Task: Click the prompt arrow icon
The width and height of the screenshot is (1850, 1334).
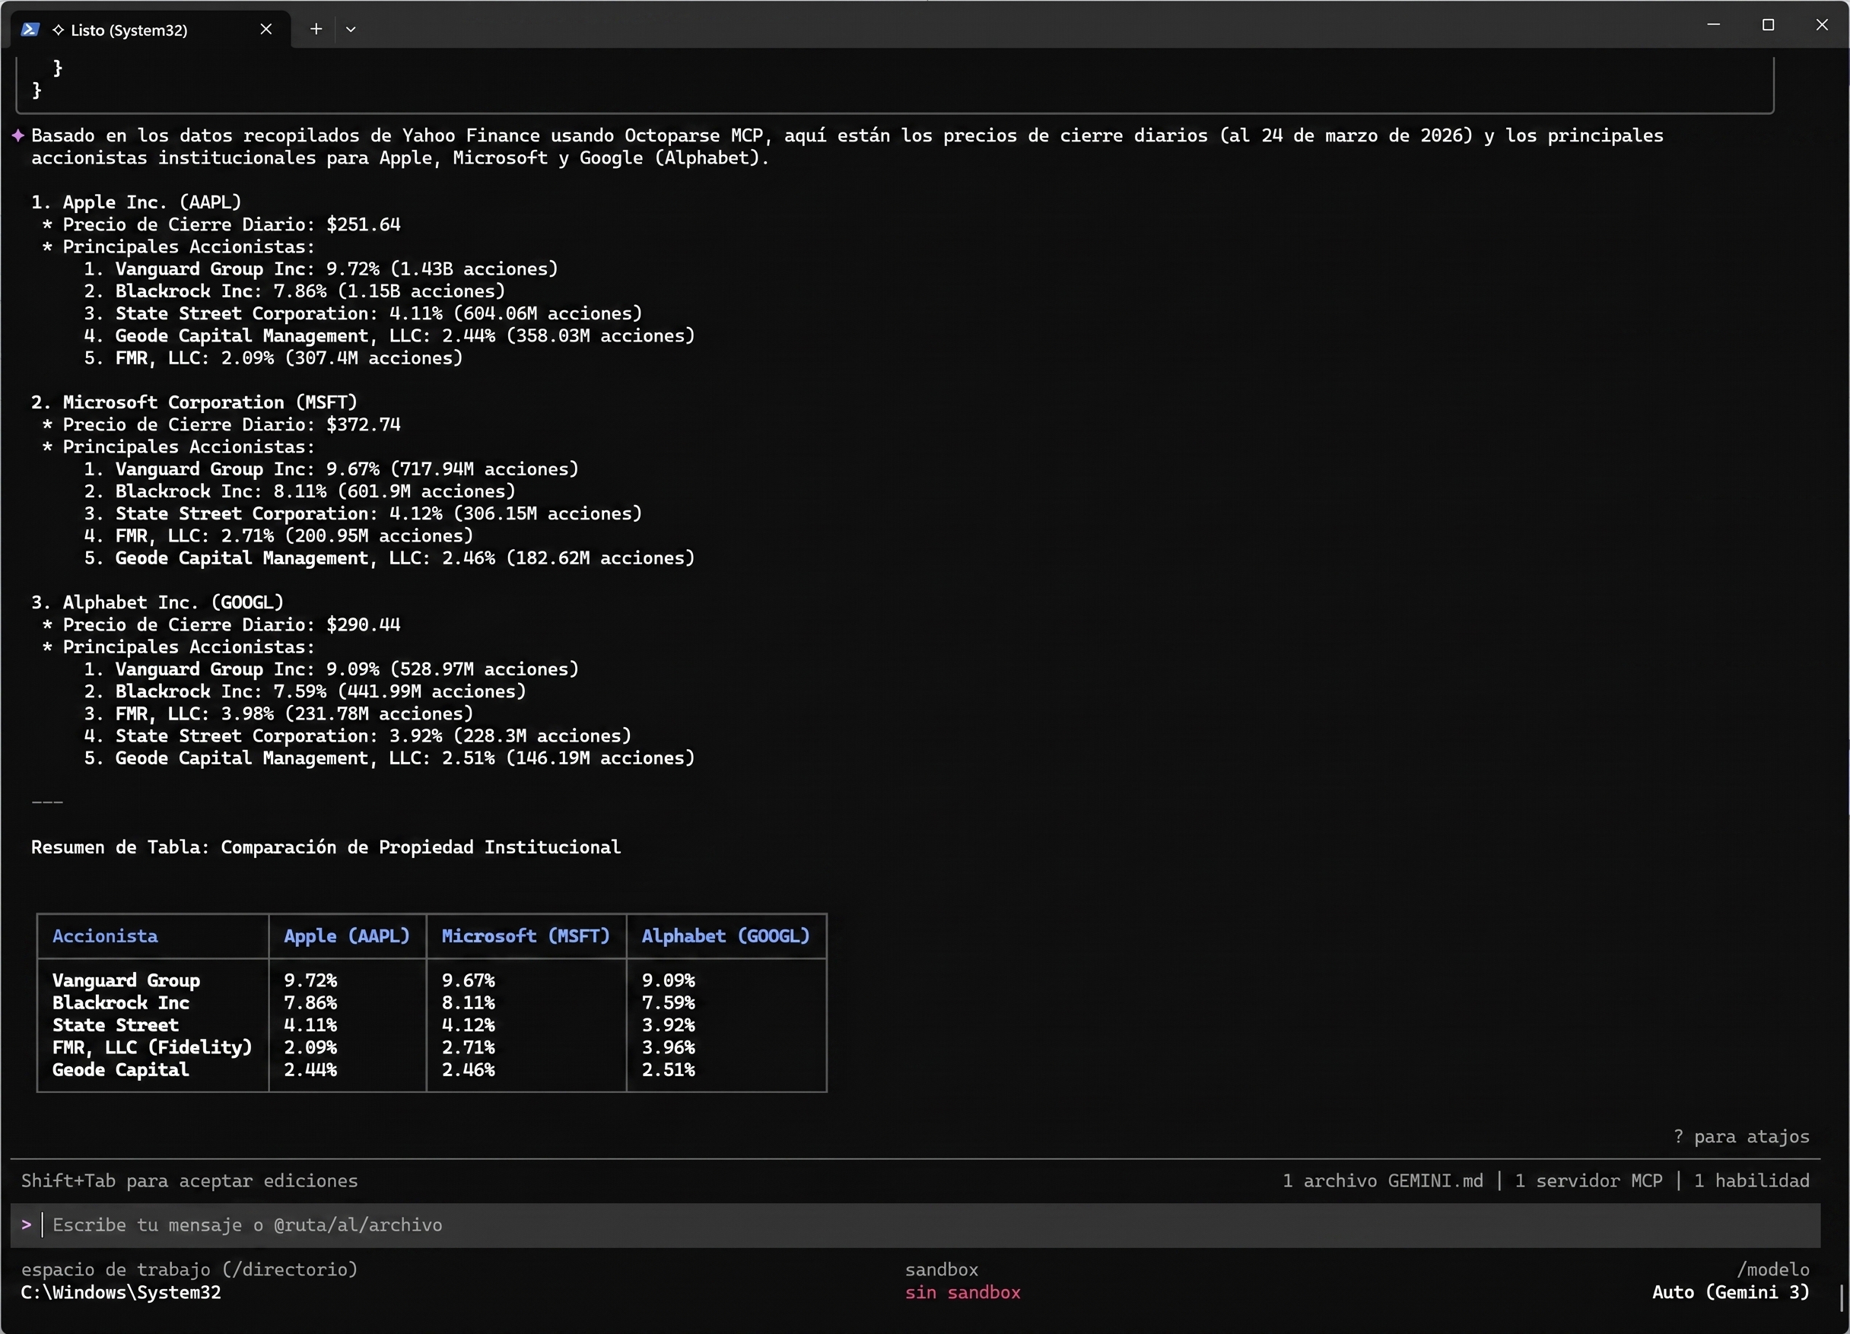Action: point(26,1224)
